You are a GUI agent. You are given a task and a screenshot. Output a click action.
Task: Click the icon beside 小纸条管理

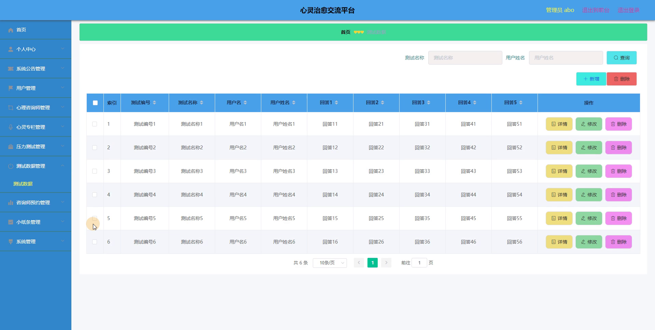(11, 222)
